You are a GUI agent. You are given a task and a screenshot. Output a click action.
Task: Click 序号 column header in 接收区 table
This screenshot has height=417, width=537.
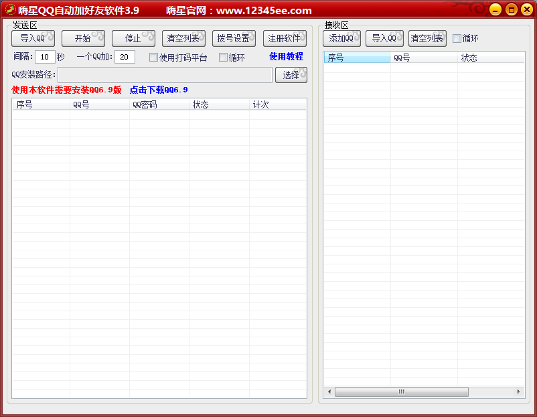(357, 58)
